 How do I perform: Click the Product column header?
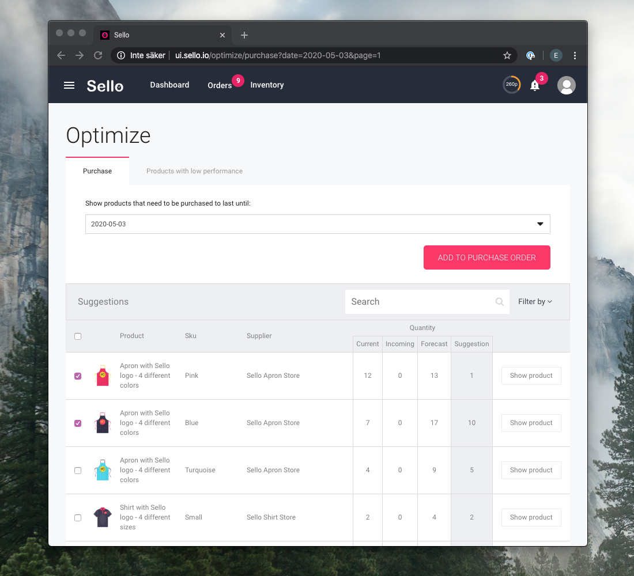(x=132, y=336)
